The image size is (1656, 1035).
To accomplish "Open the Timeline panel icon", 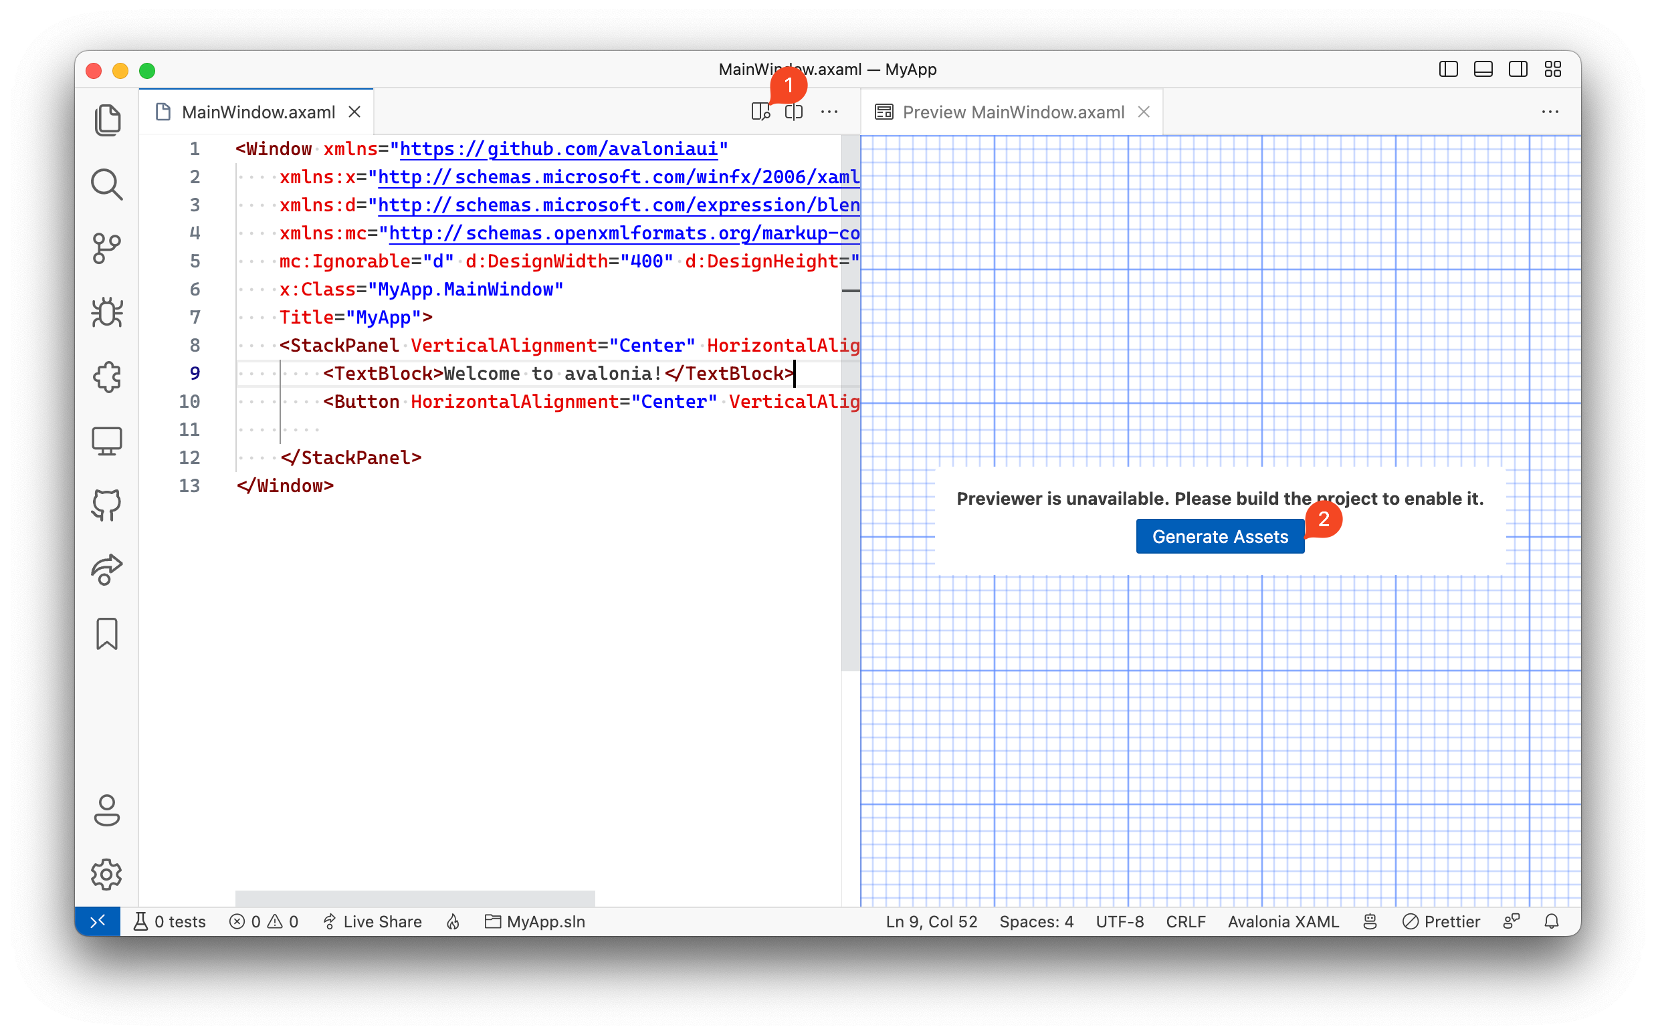I will coord(108,635).
